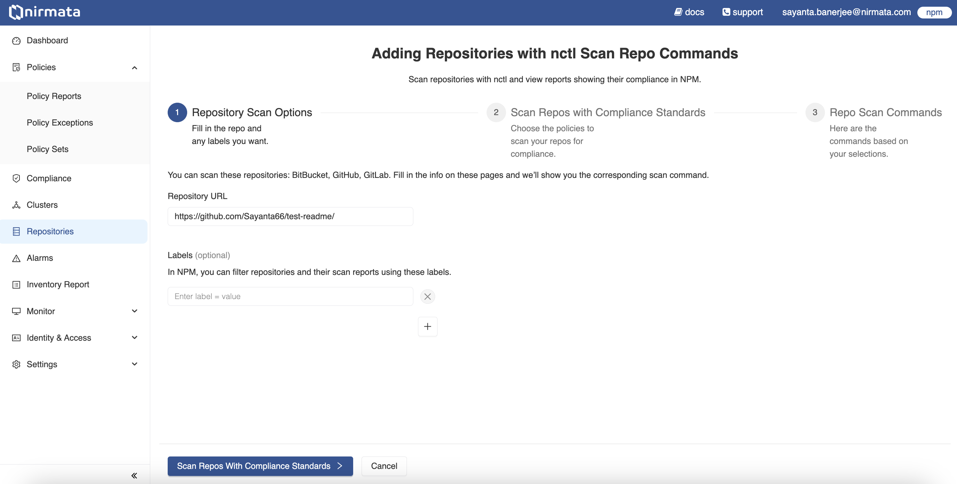This screenshot has height=484, width=957.
Task: Open Policy Exceptions
Action: point(60,123)
